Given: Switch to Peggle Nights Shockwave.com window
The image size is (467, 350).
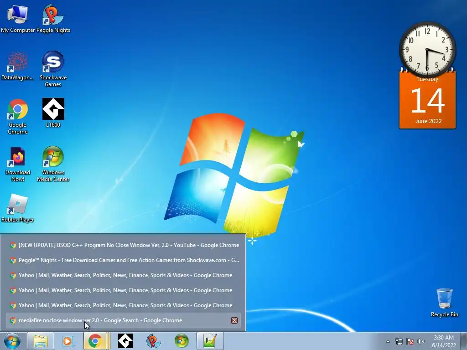Looking at the screenshot, I should pos(123,260).
